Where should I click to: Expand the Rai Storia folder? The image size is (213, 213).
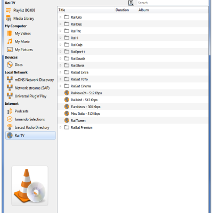(60, 65)
